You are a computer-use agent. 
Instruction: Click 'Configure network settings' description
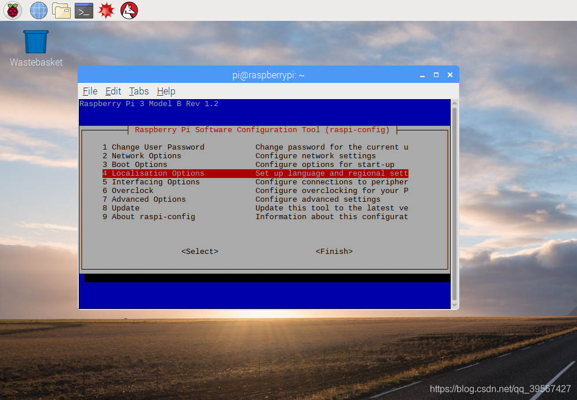[x=316, y=156]
